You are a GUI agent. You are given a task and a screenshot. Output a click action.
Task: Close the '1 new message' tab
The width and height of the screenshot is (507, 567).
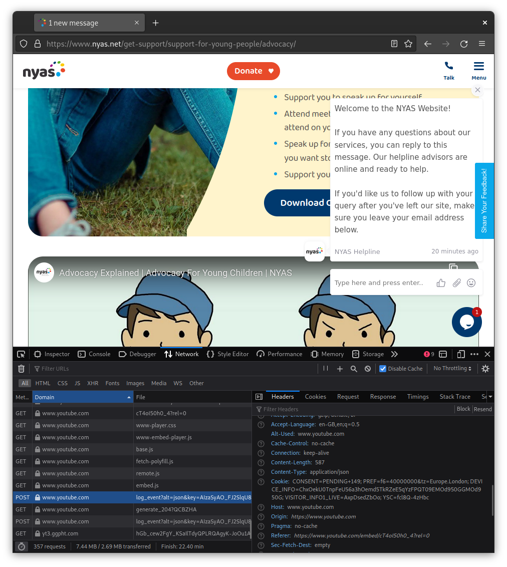(137, 23)
